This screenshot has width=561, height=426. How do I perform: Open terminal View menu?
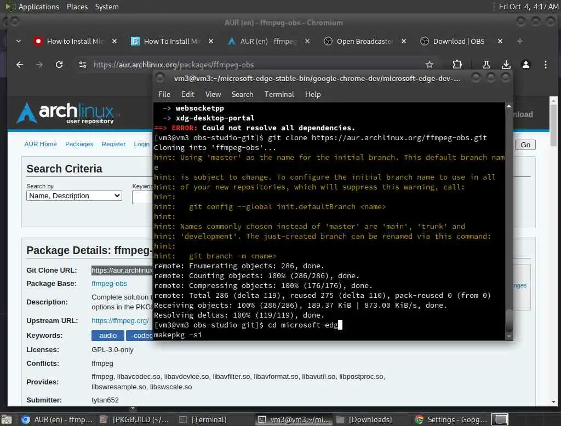(213, 94)
